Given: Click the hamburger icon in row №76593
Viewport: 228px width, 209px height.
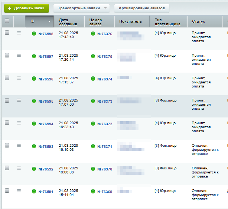Looking at the screenshot, I should pyautogui.click(x=19, y=146).
